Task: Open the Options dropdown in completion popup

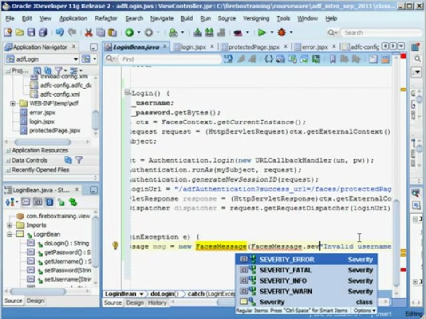Action: [x=364, y=310]
